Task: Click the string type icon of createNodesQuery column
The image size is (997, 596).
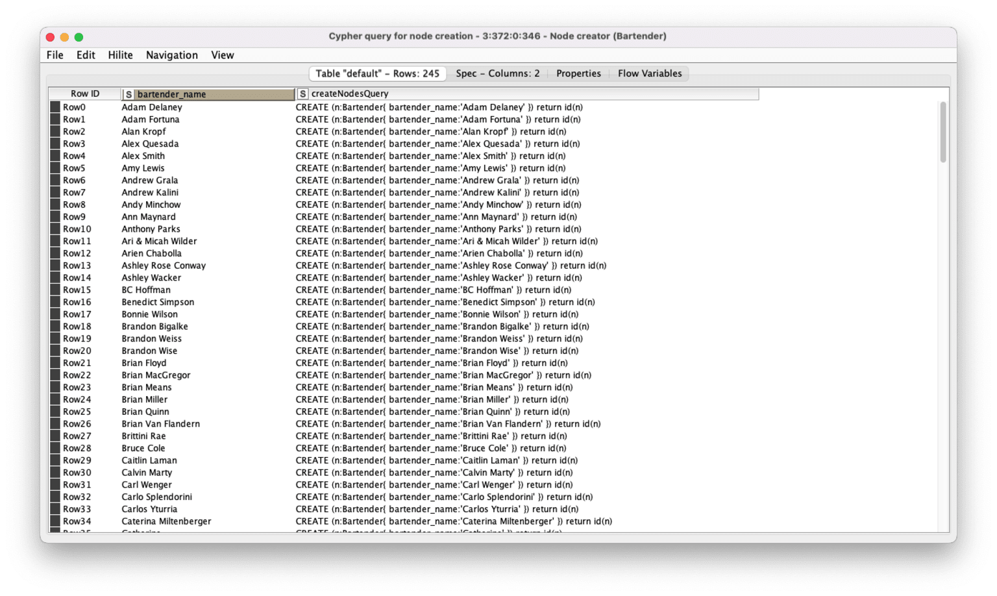Action: (302, 95)
